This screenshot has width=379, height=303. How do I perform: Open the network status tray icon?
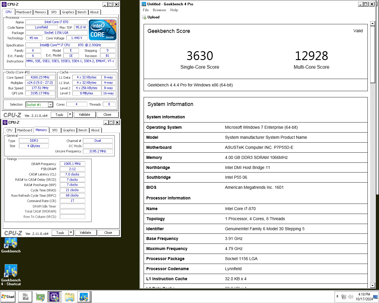pyautogui.click(x=344, y=297)
